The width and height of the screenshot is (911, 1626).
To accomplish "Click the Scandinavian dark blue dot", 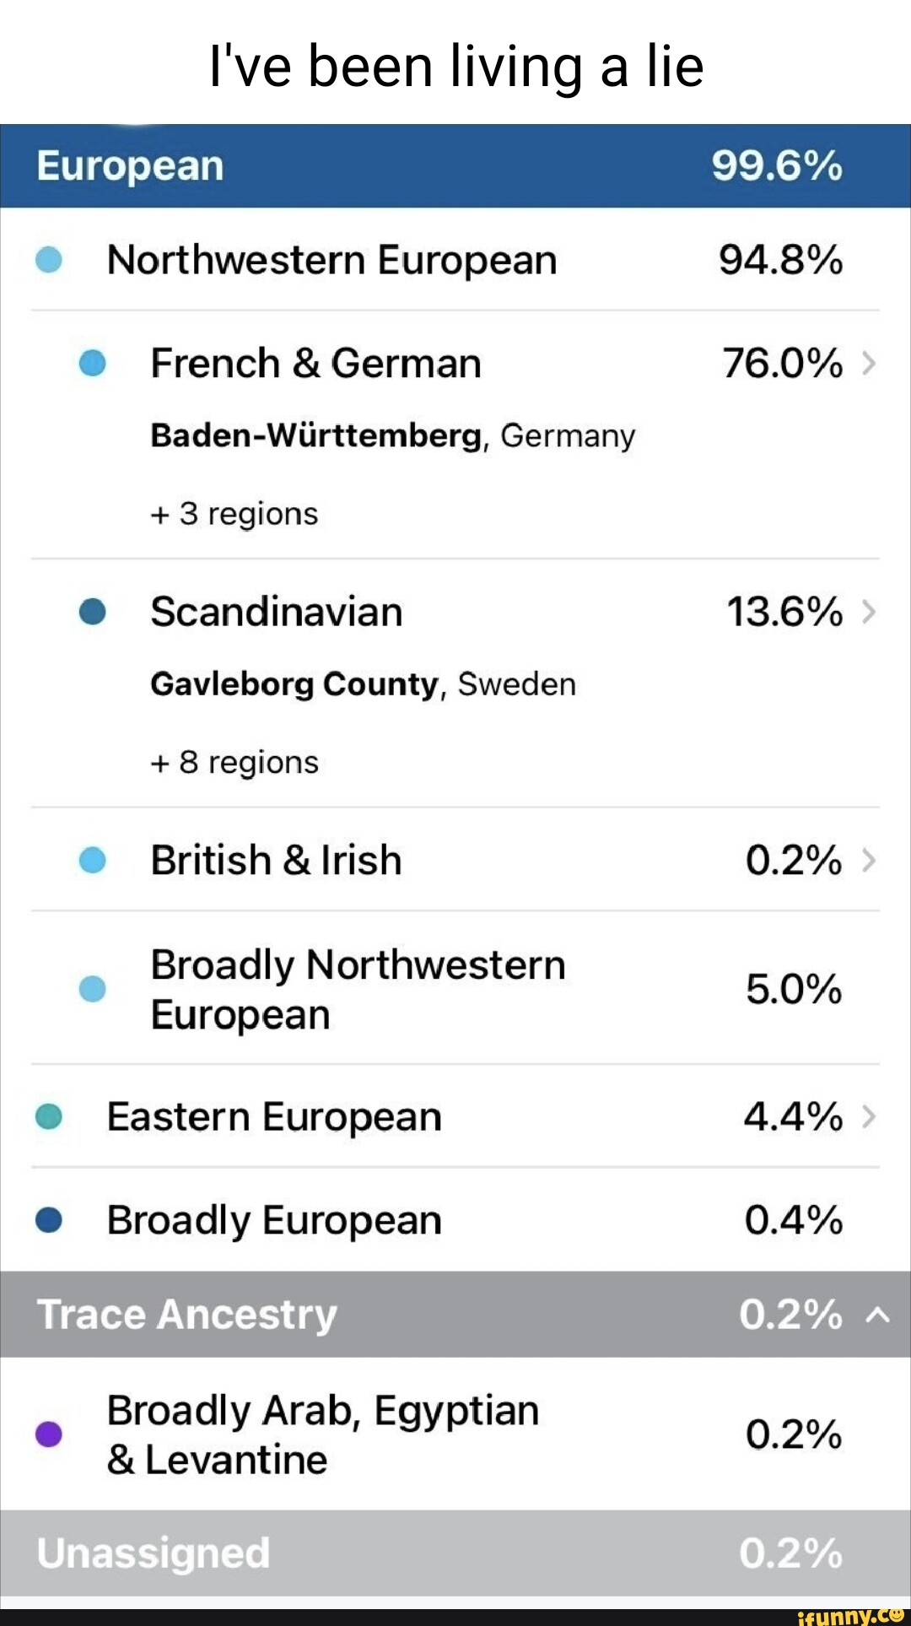I will coord(92,612).
